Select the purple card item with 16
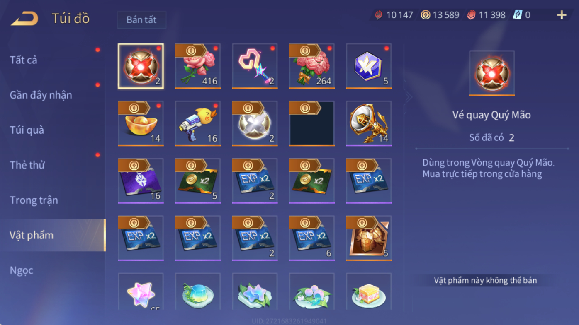579x325 pixels. (141, 181)
